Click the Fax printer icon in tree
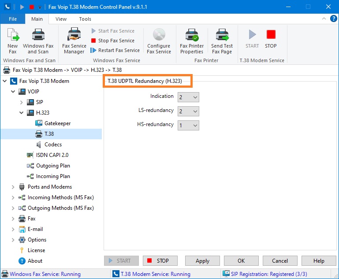The height and width of the screenshot is (279, 339). [x=22, y=219]
